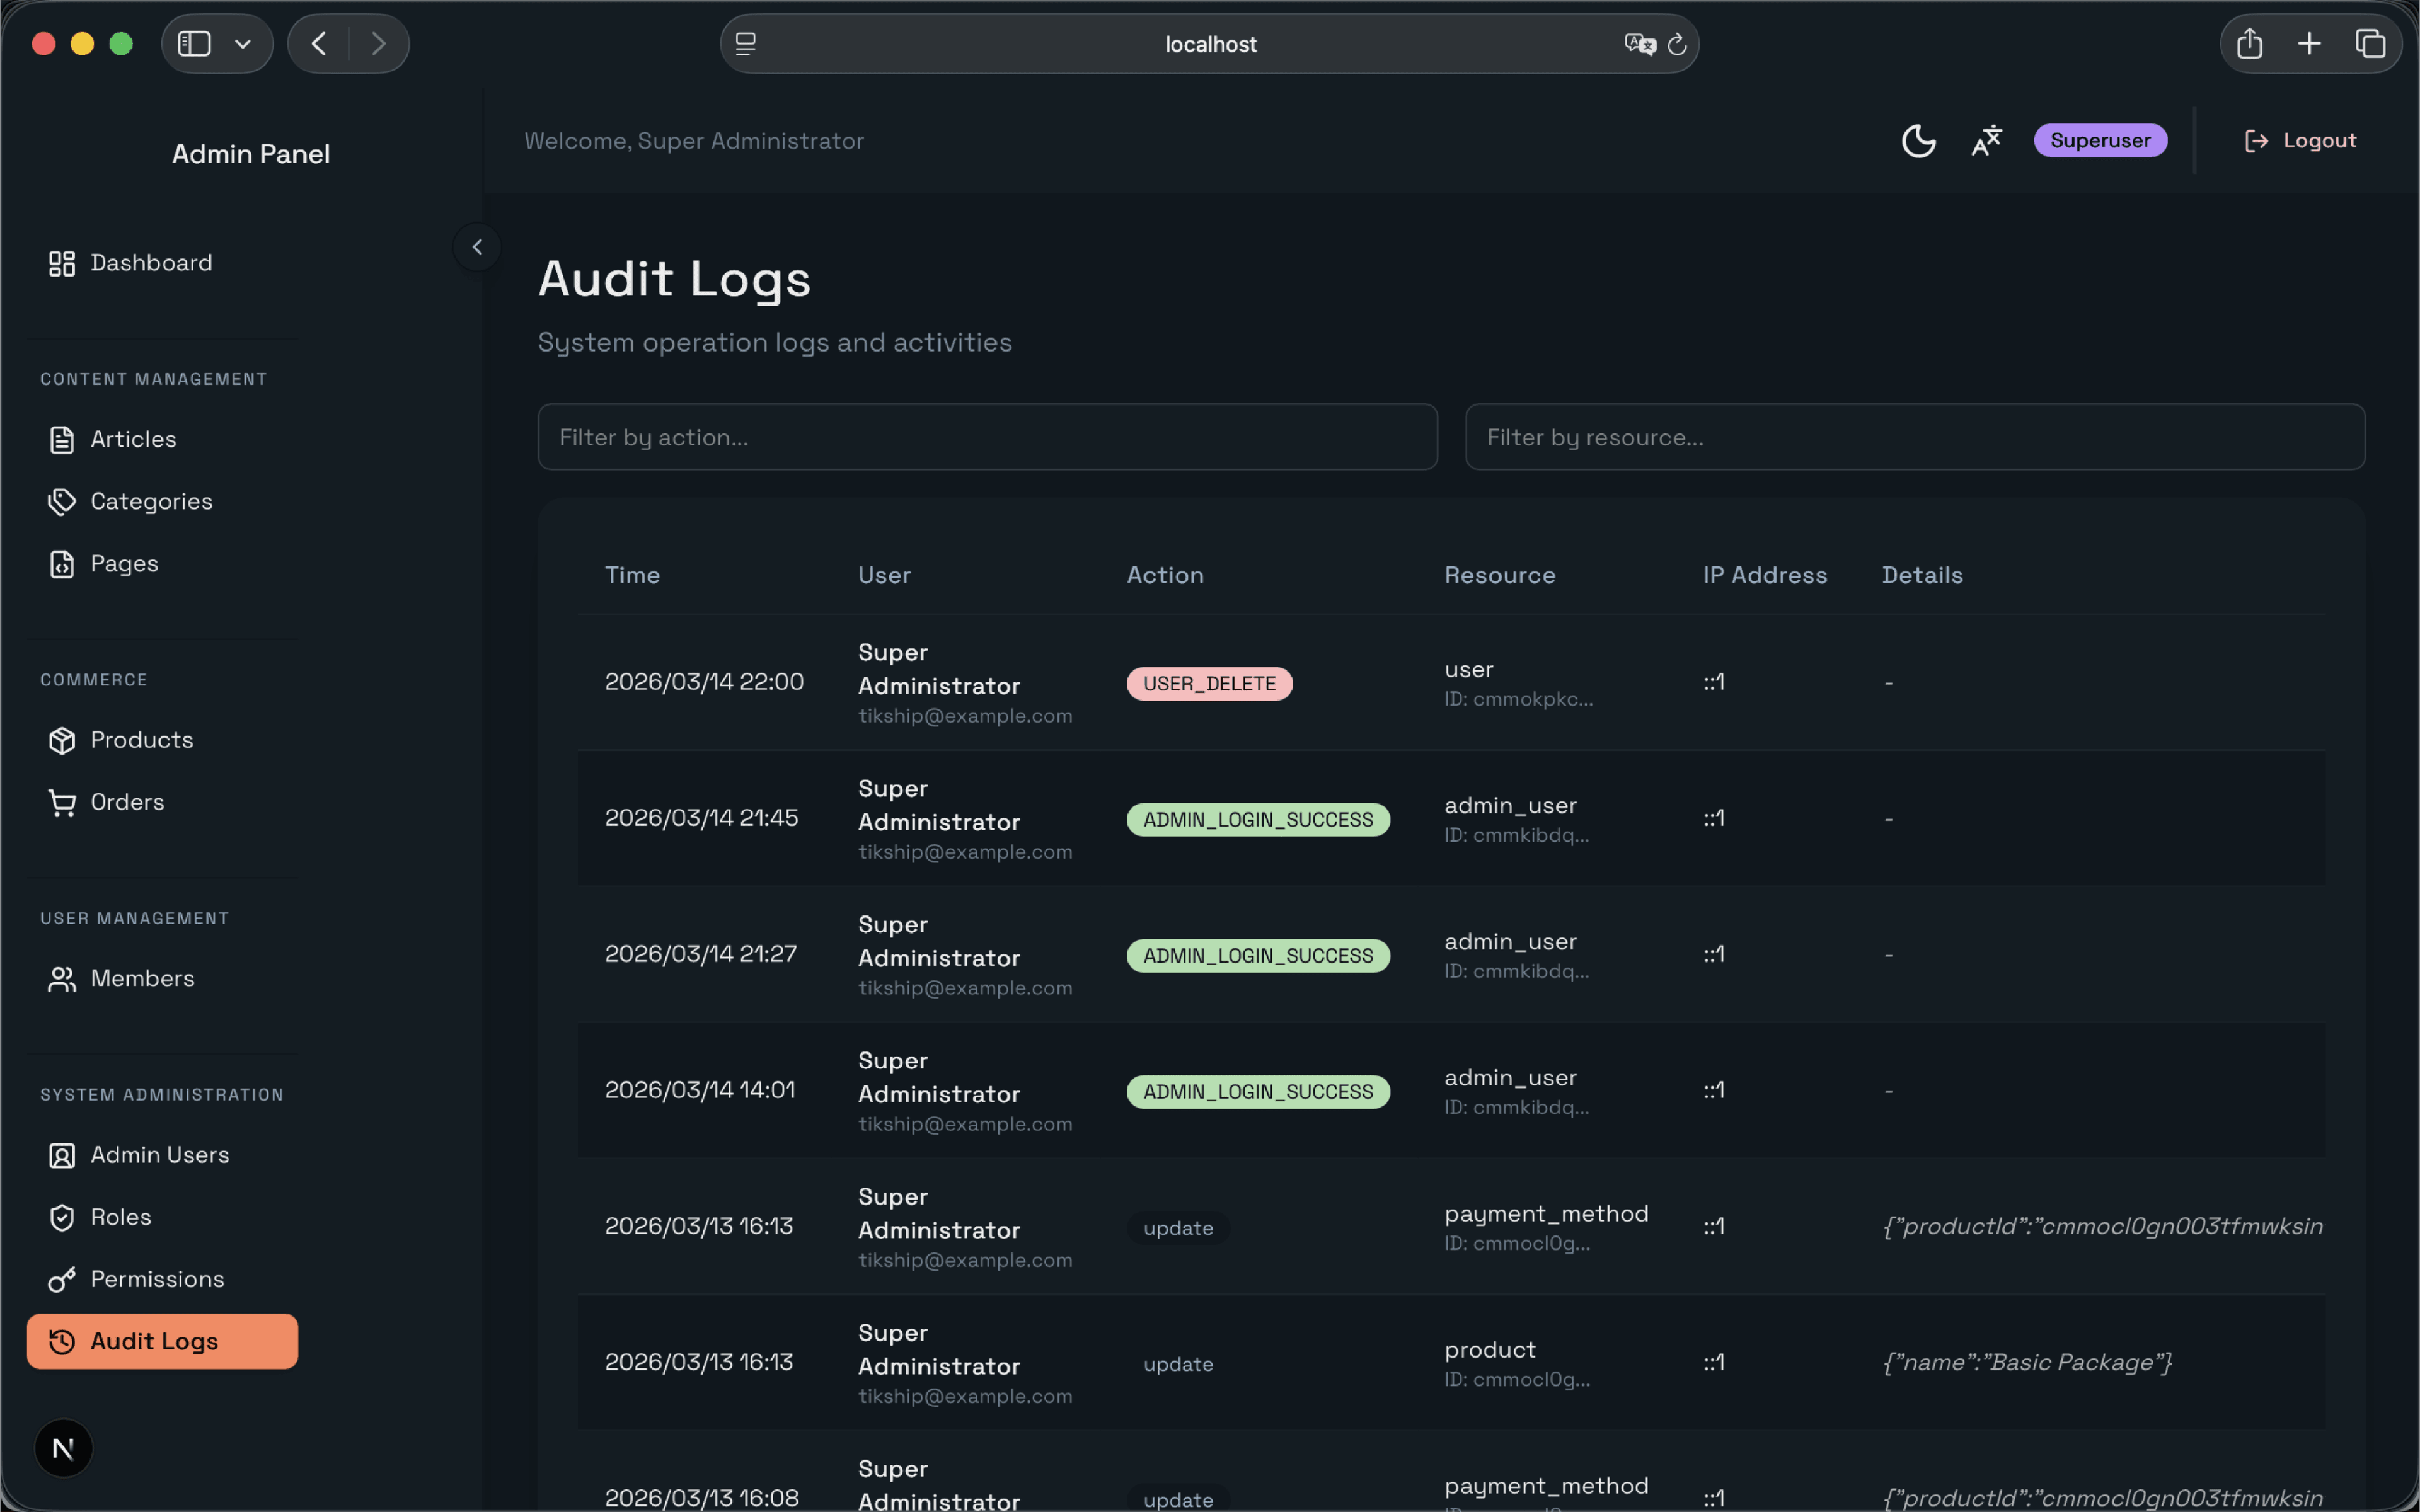Open Audit Logs via the history icon
The image size is (2420, 1512).
tap(62, 1341)
